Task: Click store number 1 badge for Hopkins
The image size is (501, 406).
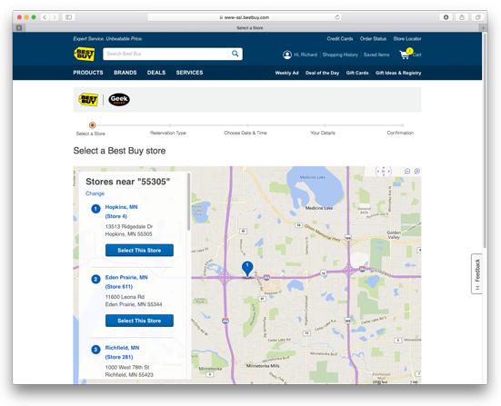Action: (x=95, y=209)
